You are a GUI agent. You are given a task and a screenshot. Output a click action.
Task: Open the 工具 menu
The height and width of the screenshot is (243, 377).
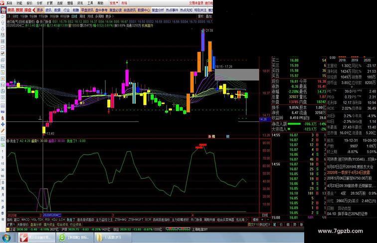click(90, 3)
